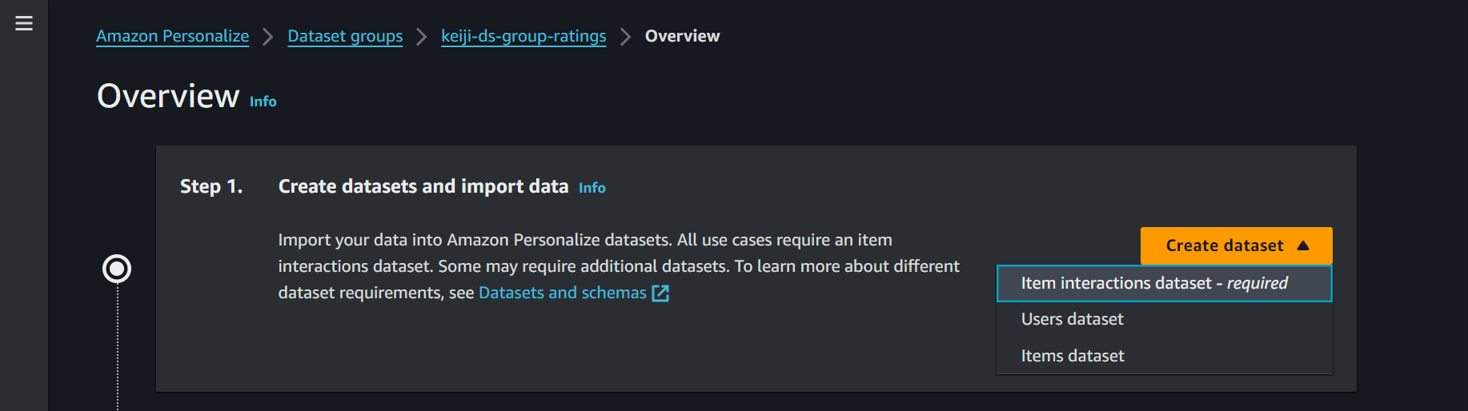The height and width of the screenshot is (411, 1468).
Task: Click the chevron before Overview breadcrumb
Action: click(625, 37)
